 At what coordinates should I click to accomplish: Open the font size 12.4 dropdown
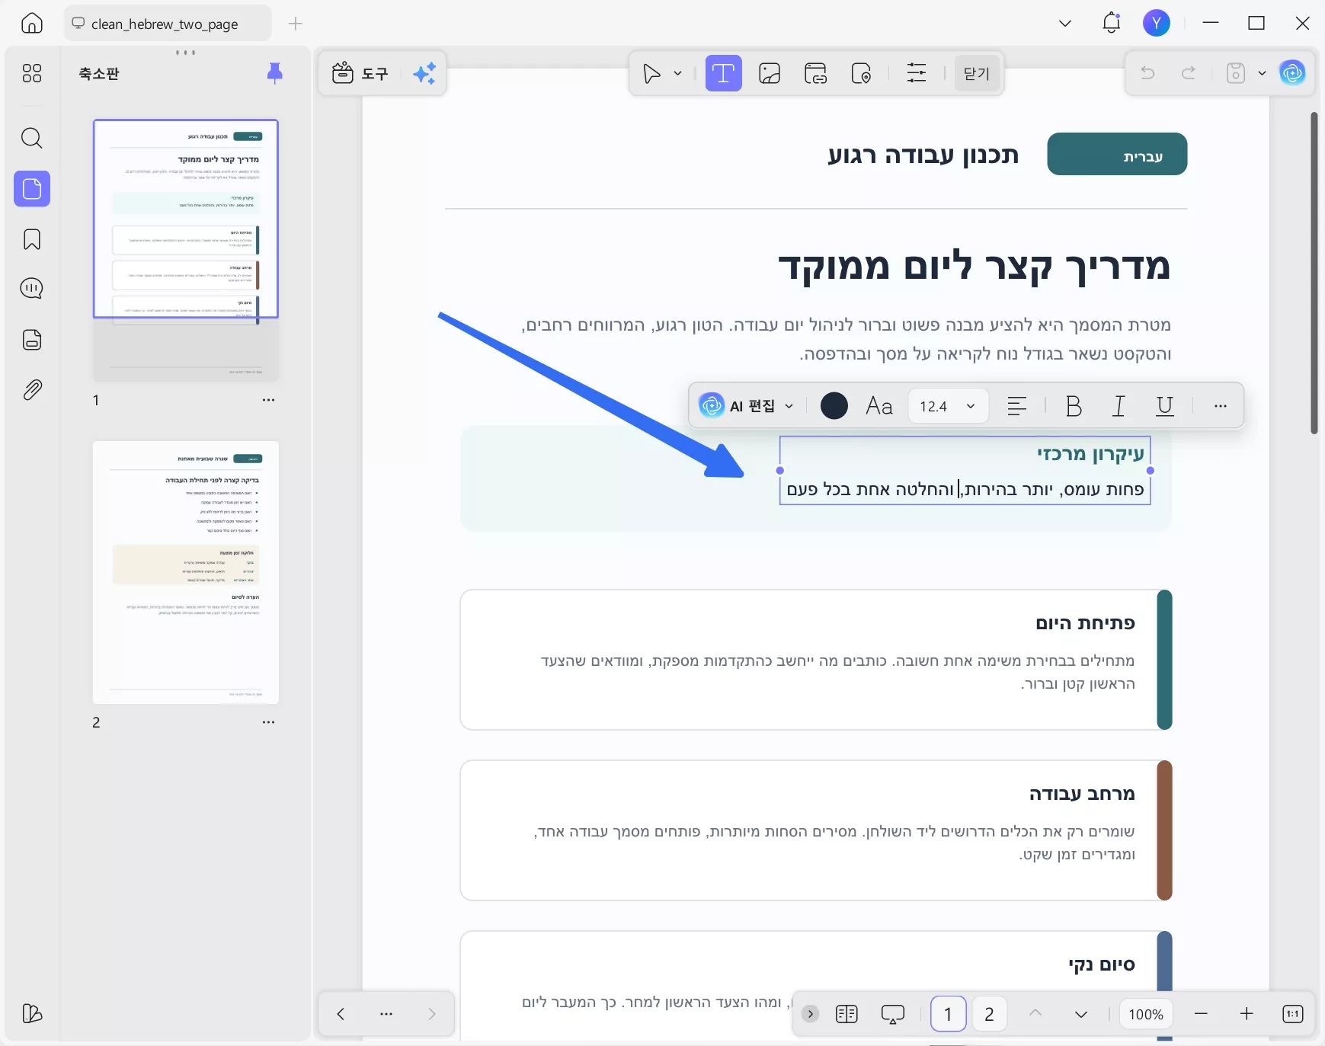pos(948,406)
